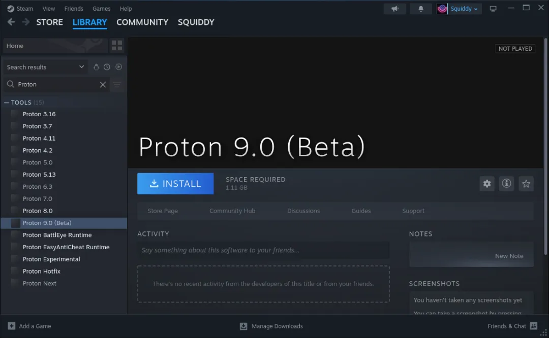Click the activity status input box
This screenshot has height=338, width=549.
(x=263, y=250)
